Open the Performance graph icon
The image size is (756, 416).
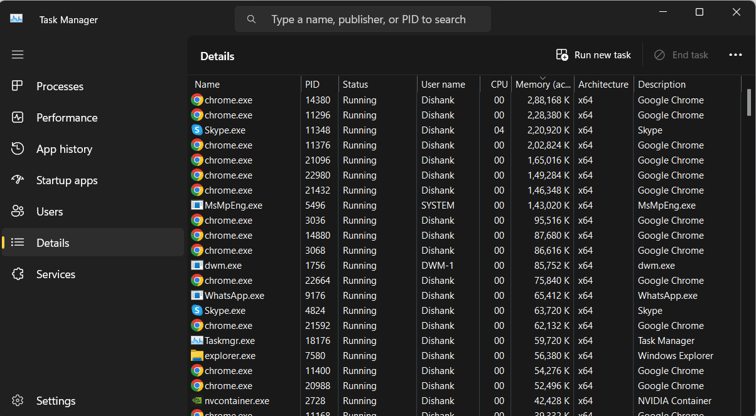click(18, 117)
